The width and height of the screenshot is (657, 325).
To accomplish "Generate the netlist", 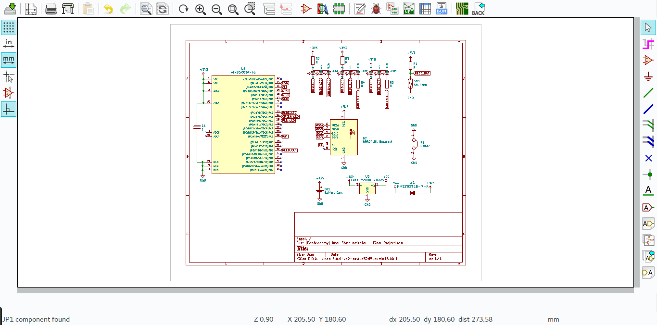I will (x=408, y=8).
